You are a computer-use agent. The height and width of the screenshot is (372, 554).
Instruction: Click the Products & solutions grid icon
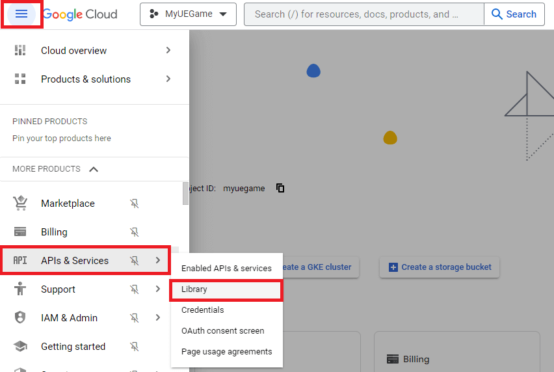click(x=20, y=79)
